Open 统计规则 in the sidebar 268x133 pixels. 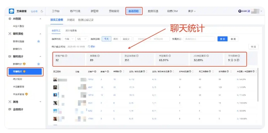[17, 79]
